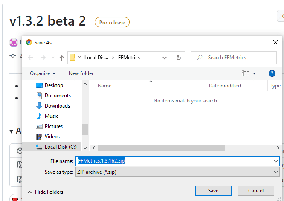Expand the Save as type dropdown
This screenshot has height=201, width=284.
pos(275,172)
